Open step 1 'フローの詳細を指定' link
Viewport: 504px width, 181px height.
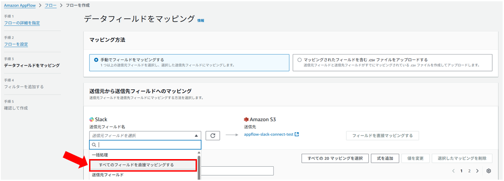[22, 23]
